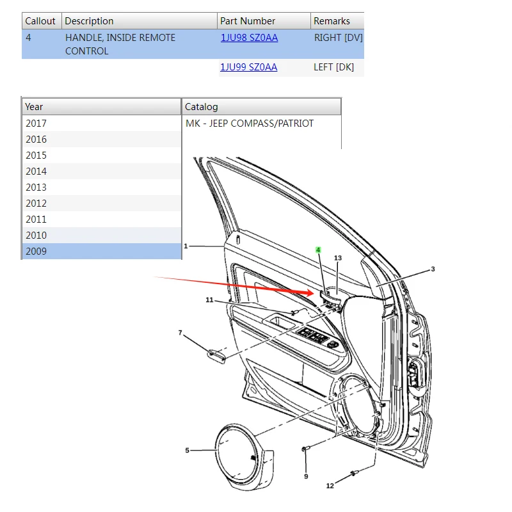Open the 1JU99 SZ0AA part number link
Image resolution: width=512 pixels, height=512 pixels.
249,67
